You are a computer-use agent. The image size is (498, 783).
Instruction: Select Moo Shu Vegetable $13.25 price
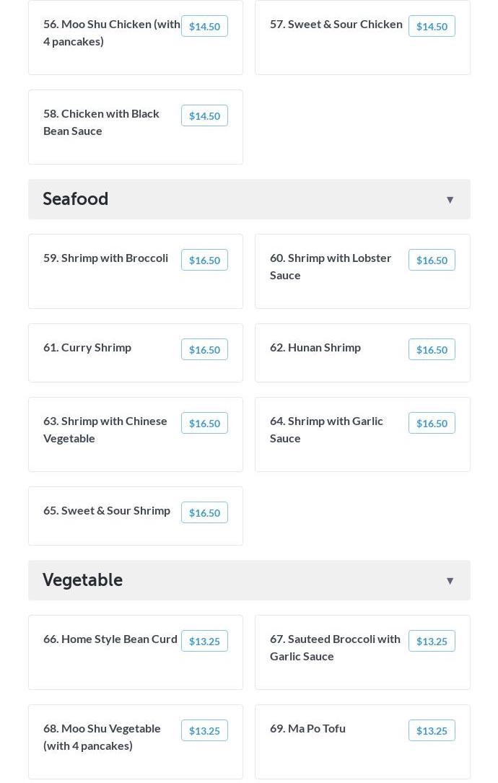click(204, 730)
